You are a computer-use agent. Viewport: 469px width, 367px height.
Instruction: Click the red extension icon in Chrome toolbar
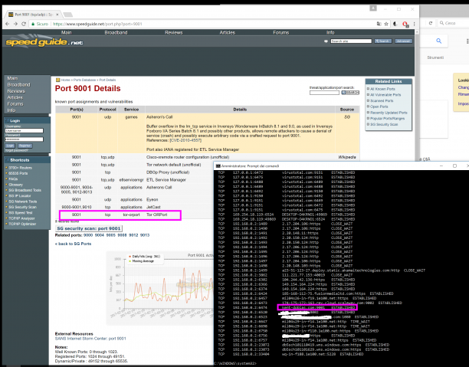click(405, 24)
